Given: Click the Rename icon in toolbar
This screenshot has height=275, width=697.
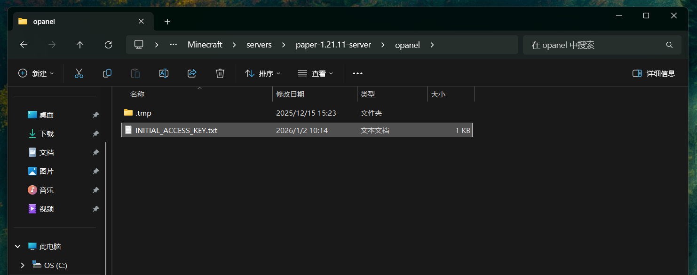Looking at the screenshot, I should pyautogui.click(x=164, y=73).
